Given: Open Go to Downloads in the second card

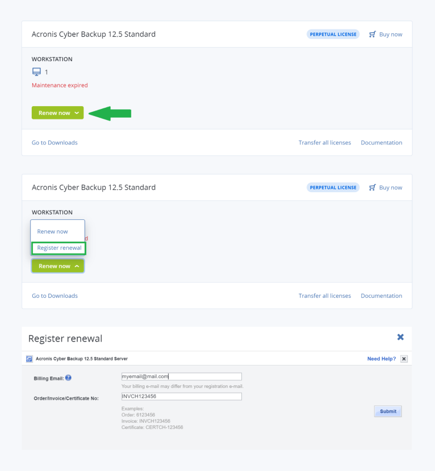Looking at the screenshot, I should 55,296.
